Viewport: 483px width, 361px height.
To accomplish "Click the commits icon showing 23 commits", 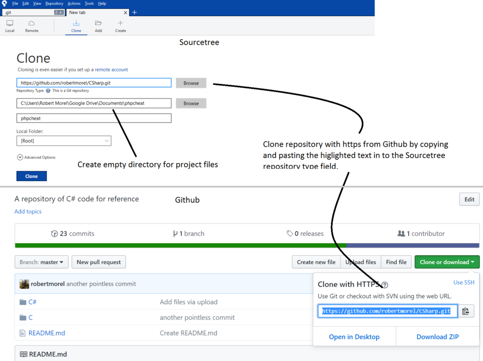I will pos(54,233).
